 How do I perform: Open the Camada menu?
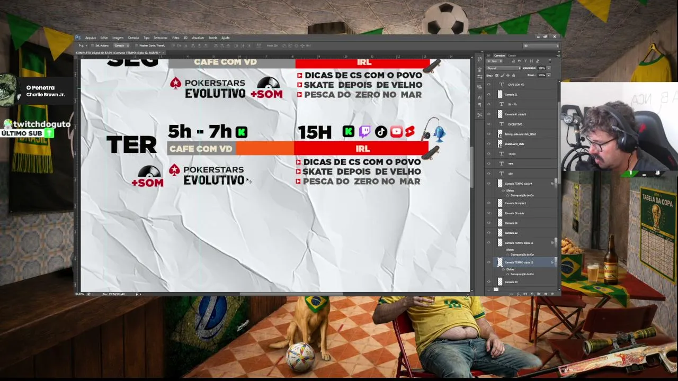click(133, 38)
